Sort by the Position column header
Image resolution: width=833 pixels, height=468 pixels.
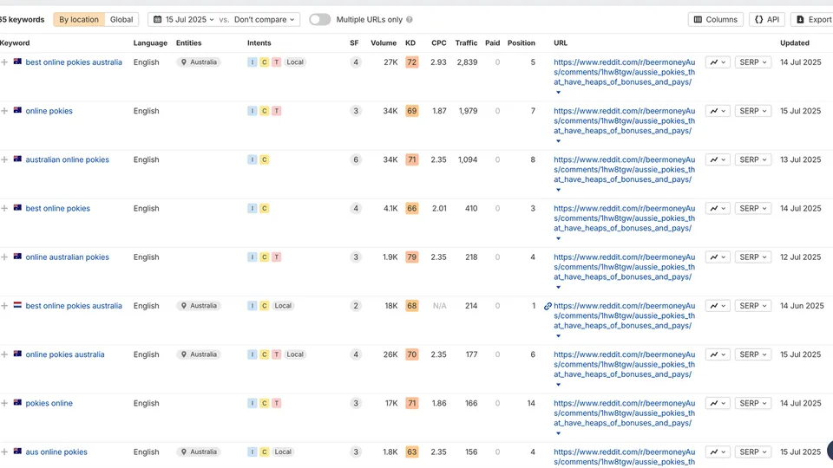click(521, 43)
